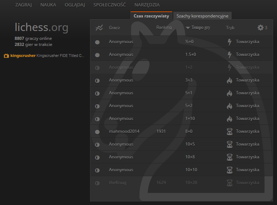Select the dimmed Anonymous 1+2 seek
Viewport: 277px width, 205px height.
[182, 67]
